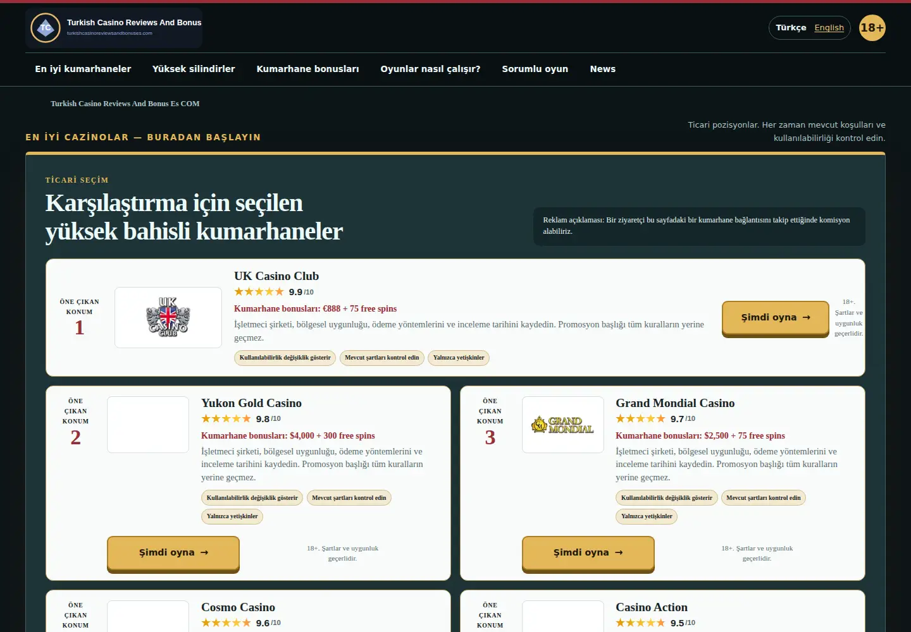The image size is (911, 632).
Task: Click Şimdi oyna for Yukon Gold Casino
Action: click(x=173, y=553)
